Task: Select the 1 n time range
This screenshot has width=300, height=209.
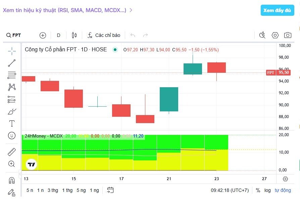Action: pos(40,190)
